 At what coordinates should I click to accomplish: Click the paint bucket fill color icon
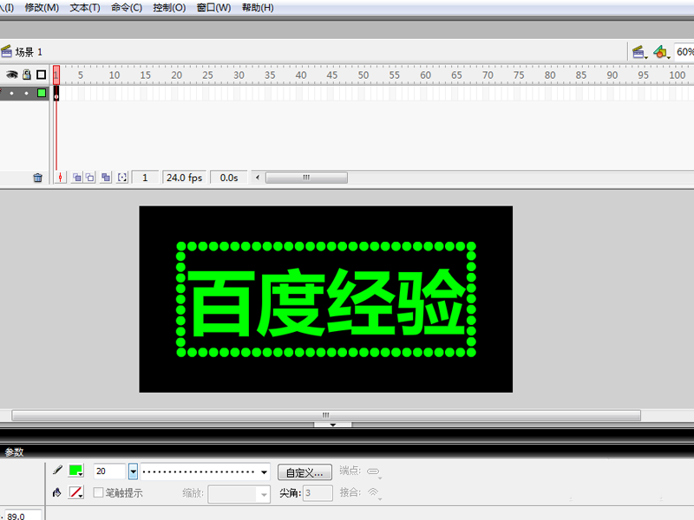click(57, 492)
